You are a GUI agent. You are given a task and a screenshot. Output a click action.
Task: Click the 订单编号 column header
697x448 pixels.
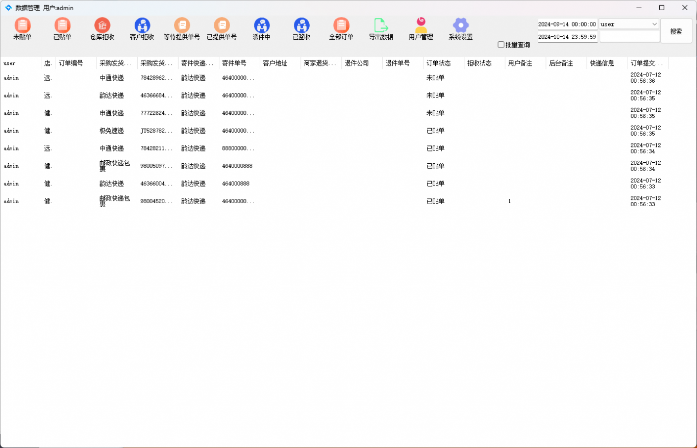click(76, 63)
